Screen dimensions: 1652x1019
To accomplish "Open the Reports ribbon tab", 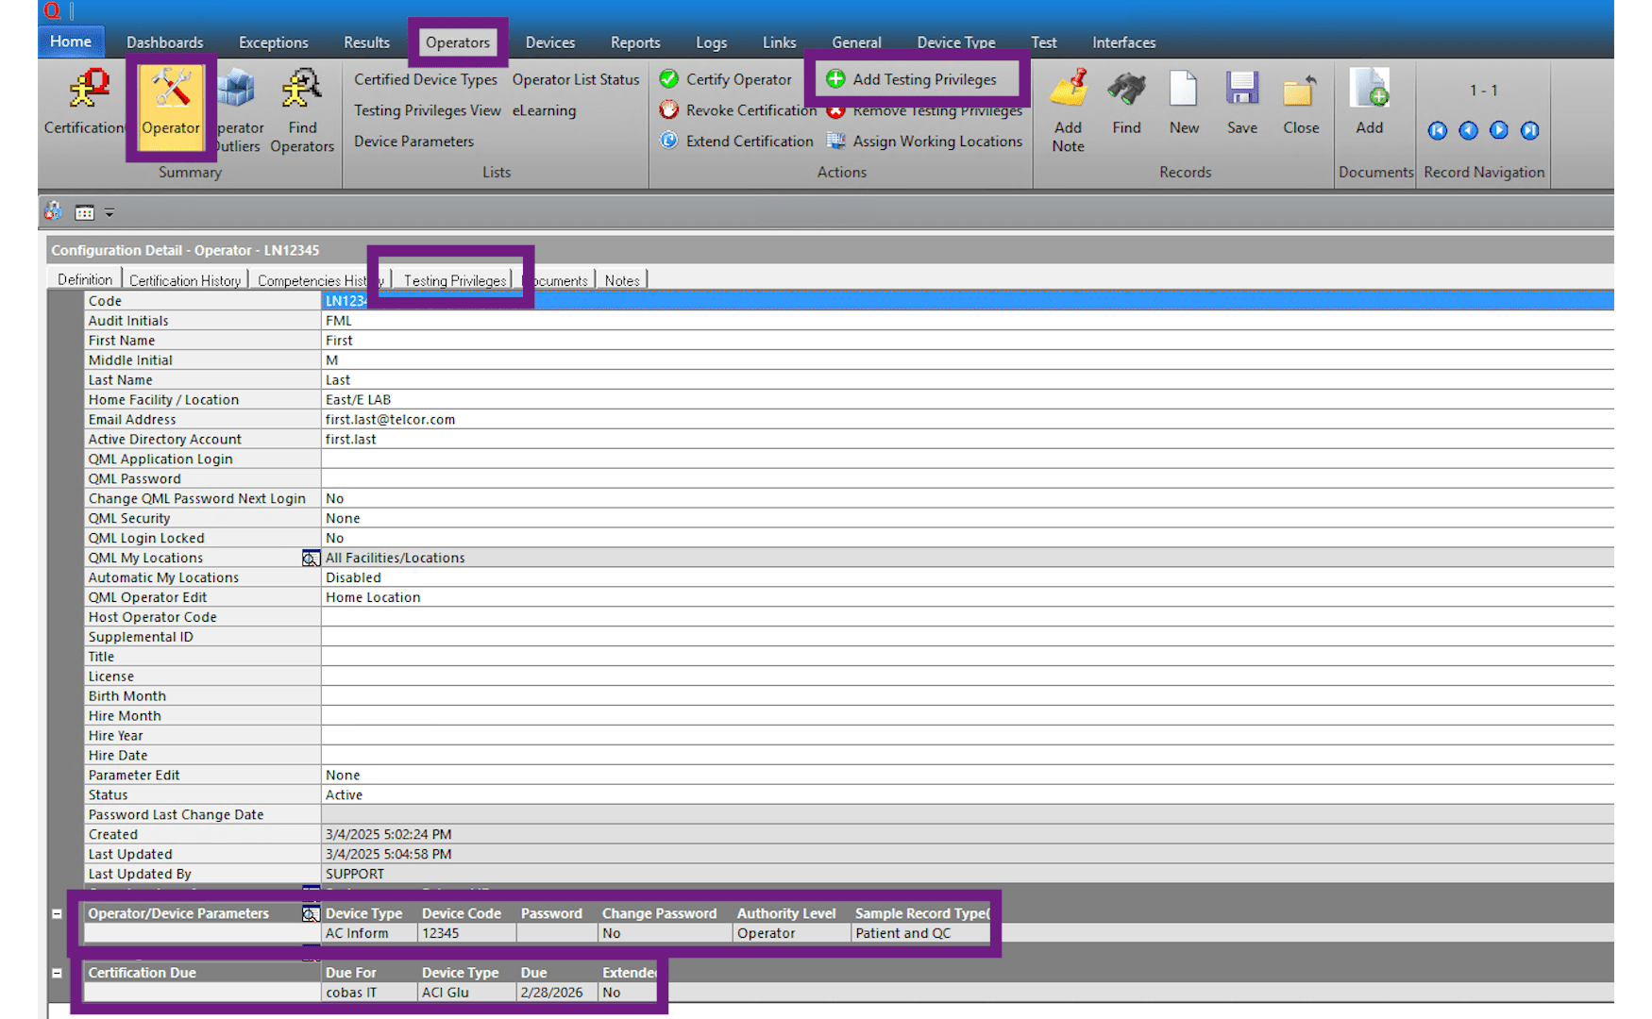I will tap(635, 42).
